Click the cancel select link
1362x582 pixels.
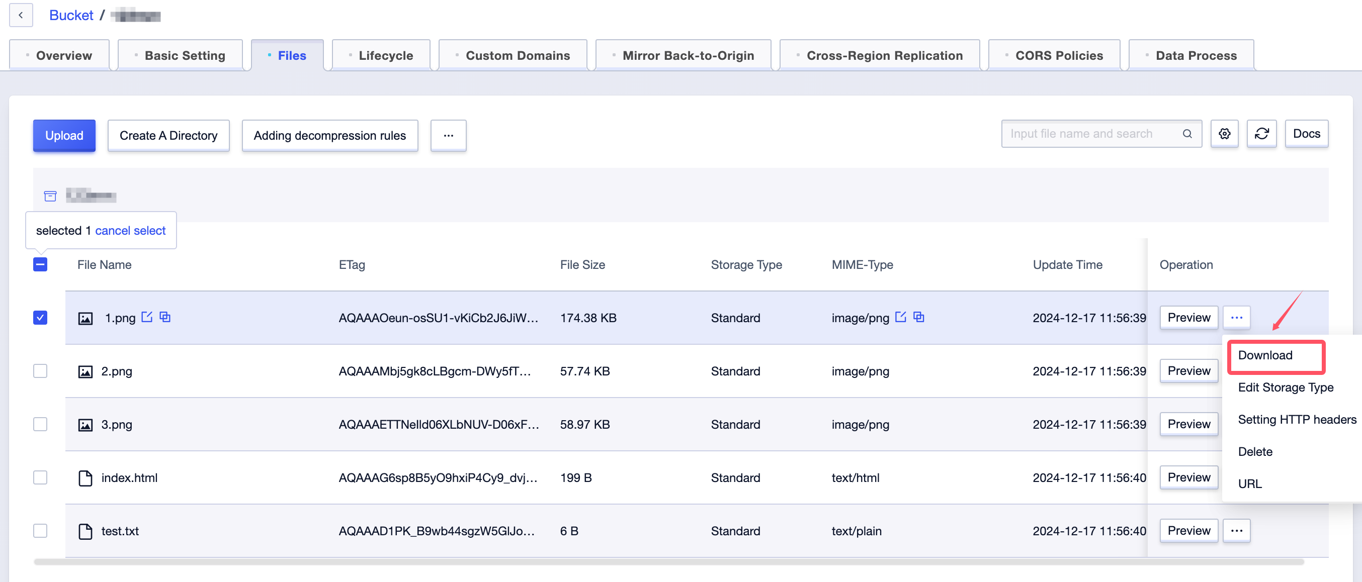point(130,230)
